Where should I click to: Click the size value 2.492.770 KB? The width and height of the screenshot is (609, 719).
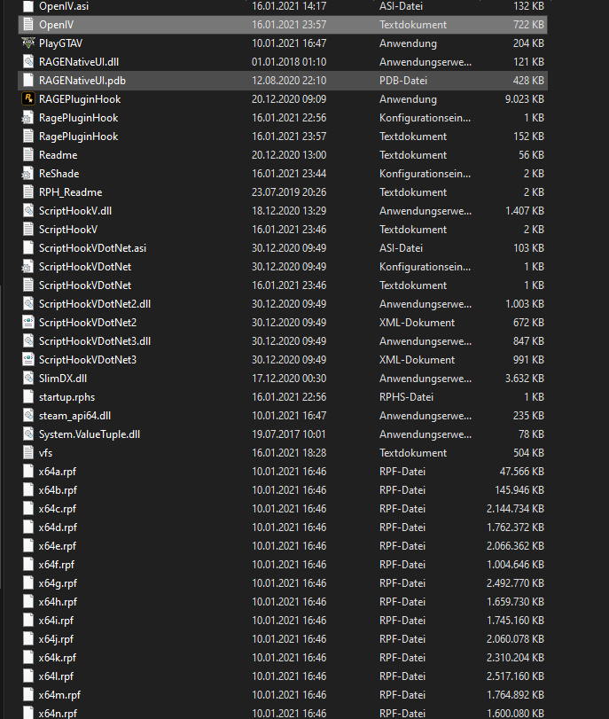[x=515, y=583]
